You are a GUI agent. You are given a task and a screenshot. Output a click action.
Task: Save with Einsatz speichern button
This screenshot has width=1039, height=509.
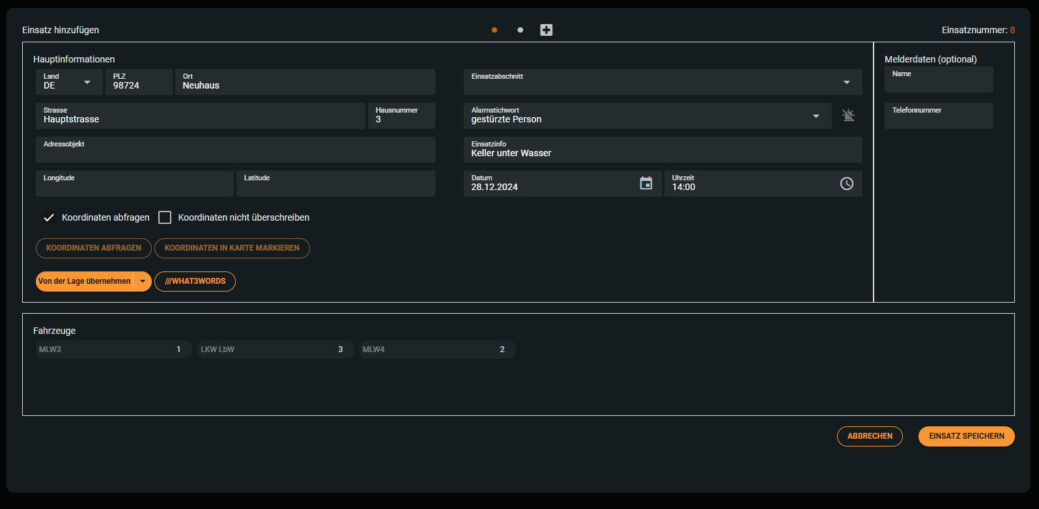(966, 436)
